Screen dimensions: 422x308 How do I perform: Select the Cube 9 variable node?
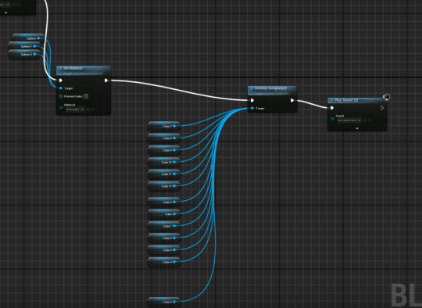pyautogui.click(x=164, y=150)
